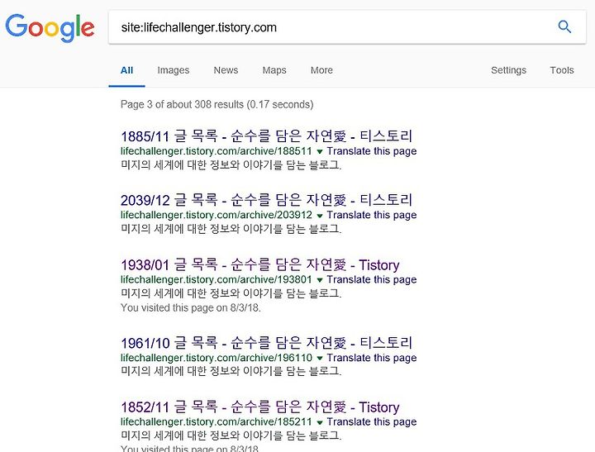Open the Maps tab
Screen dimensions: 595x452
pos(274,70)
